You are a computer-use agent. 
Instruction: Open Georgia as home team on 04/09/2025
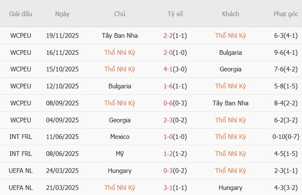(120, 120)
